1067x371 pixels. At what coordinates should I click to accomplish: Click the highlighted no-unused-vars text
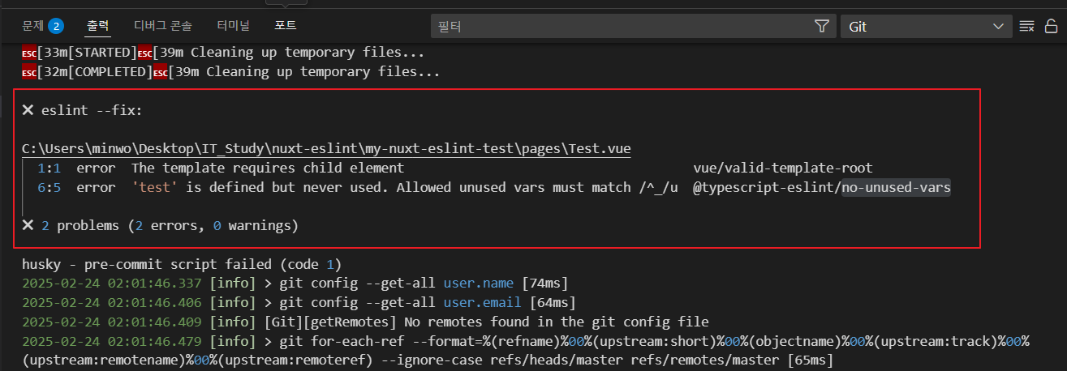(896, 188)
